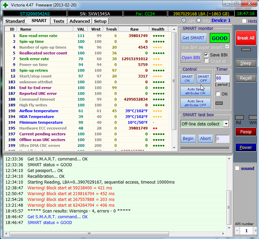This screenshot has height=239, width=259.
Task: Click the Hardware ECC red health dots
Action: click(155, 129)
